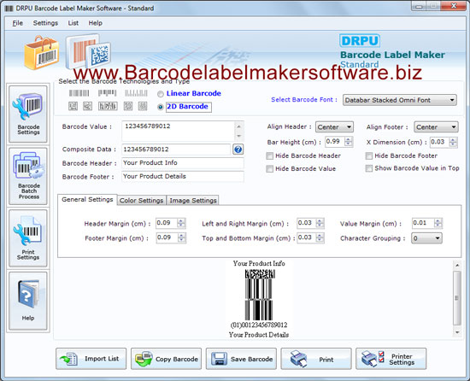The height and width of the screenshot is (381, 470).
Task: Click first 2D barcode sample icon
Action: 73,106
